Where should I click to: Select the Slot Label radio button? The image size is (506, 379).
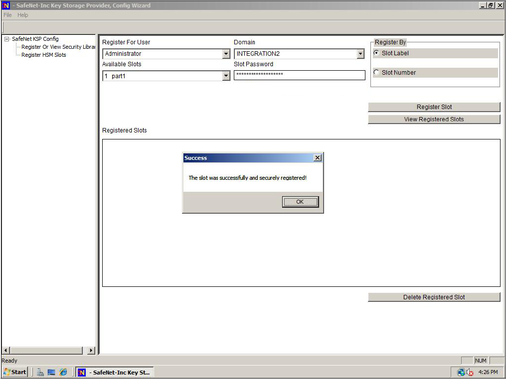[x=376, y=53]
